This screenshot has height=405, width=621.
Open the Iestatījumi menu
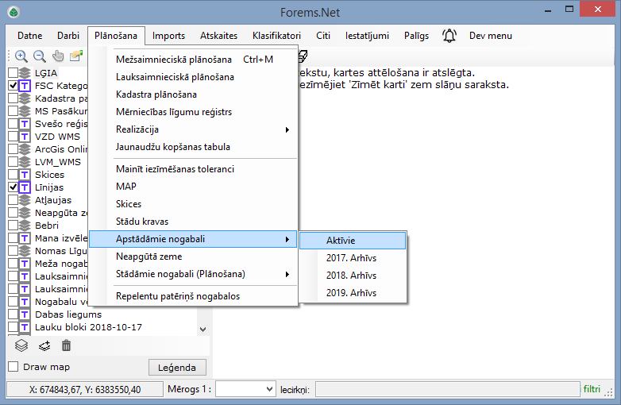point(367,36)
